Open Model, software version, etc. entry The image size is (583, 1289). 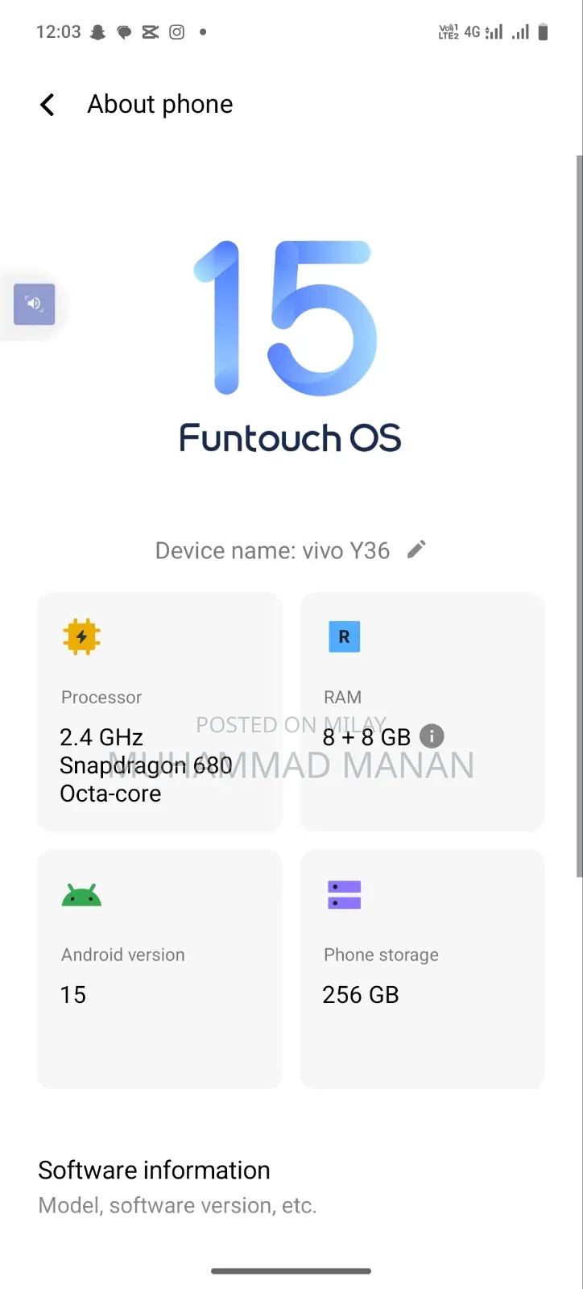177,1205
